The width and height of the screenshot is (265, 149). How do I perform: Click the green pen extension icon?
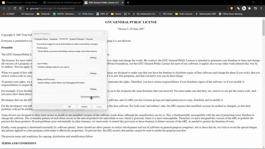click(x=238, y=8)
